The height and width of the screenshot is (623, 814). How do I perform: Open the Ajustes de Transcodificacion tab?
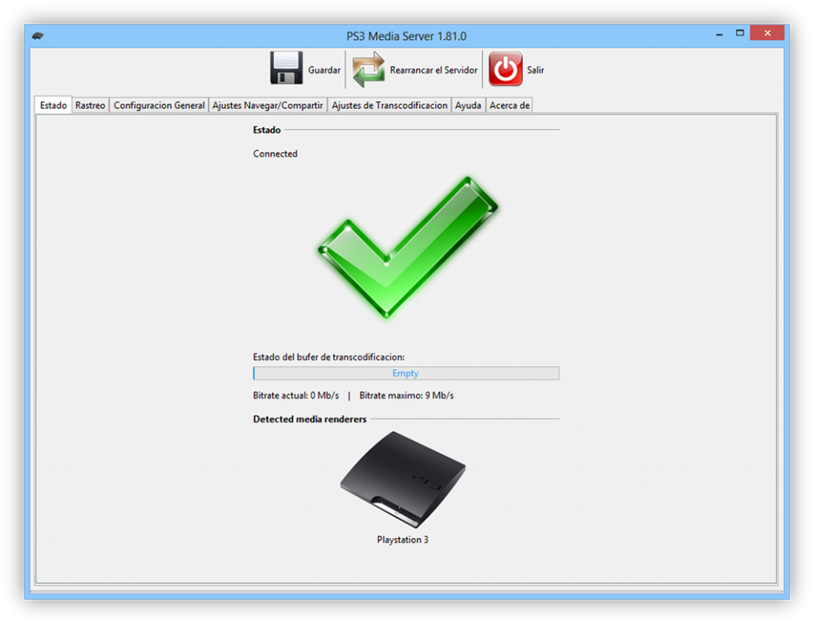390,105
